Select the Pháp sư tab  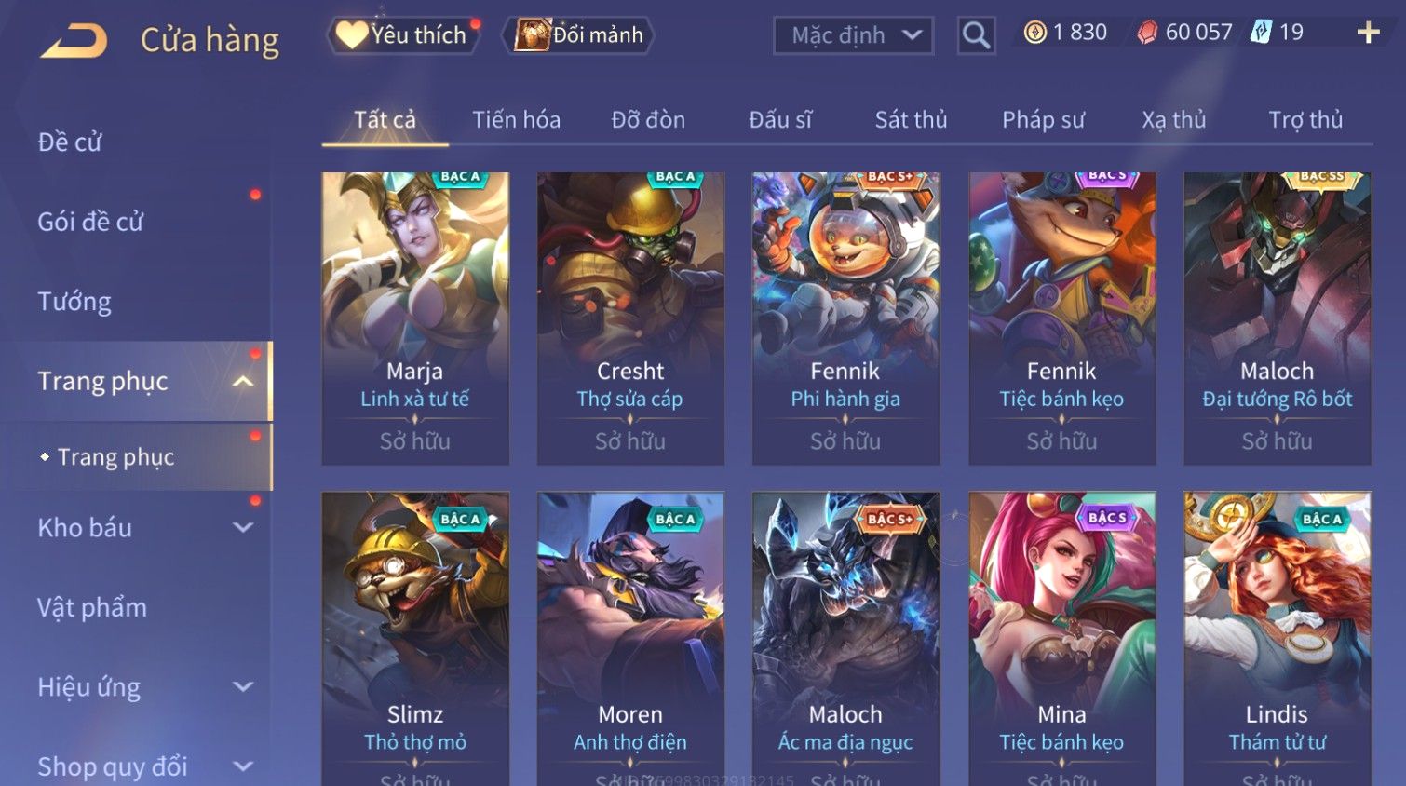click(1043, 119)
